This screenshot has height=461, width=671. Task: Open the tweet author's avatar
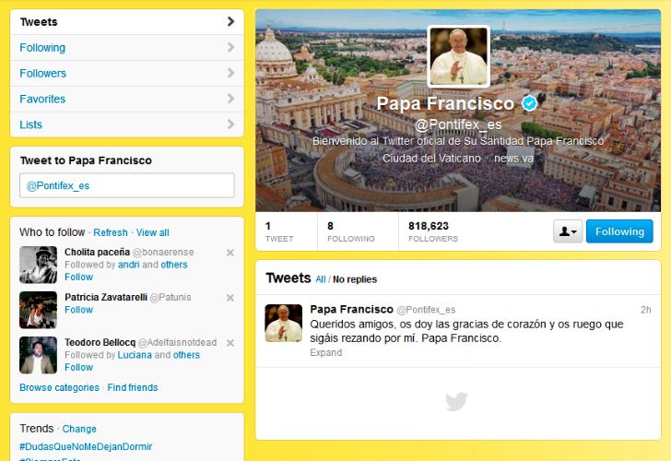pyautogui.click(x=283, y=324)
